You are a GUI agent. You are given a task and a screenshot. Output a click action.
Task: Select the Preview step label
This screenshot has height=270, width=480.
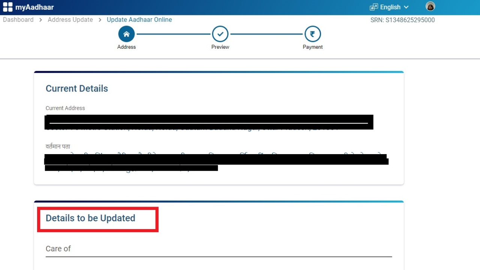220,47
